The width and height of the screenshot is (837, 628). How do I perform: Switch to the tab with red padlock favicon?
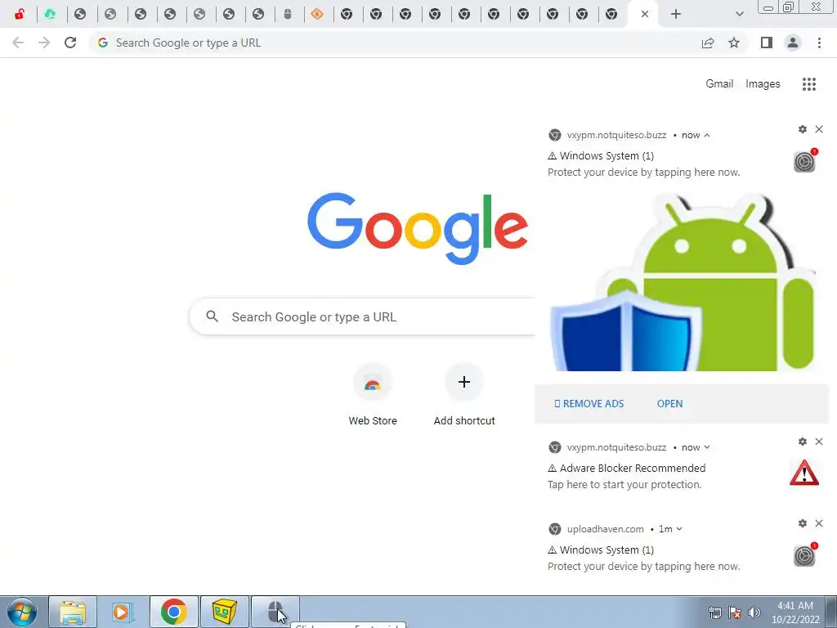coord(20,14)
